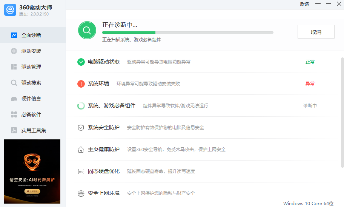
Task: Click description 延长固态硬盘寿命，提升读写速度
Action: click(161, 171)
